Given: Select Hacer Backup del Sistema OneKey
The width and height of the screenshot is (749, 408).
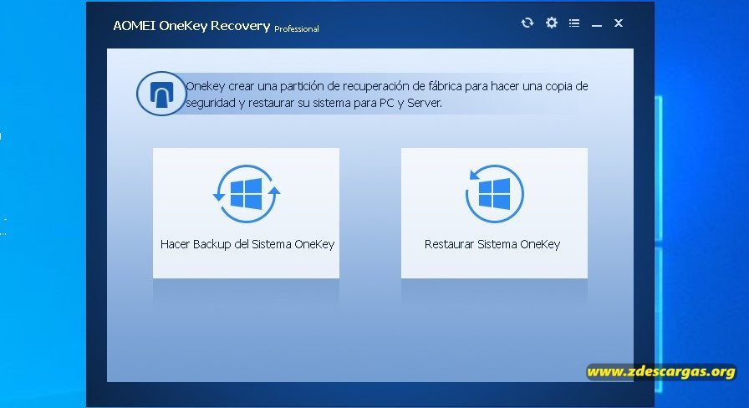Looking at the screenshot, I should (x=246, y=213).
